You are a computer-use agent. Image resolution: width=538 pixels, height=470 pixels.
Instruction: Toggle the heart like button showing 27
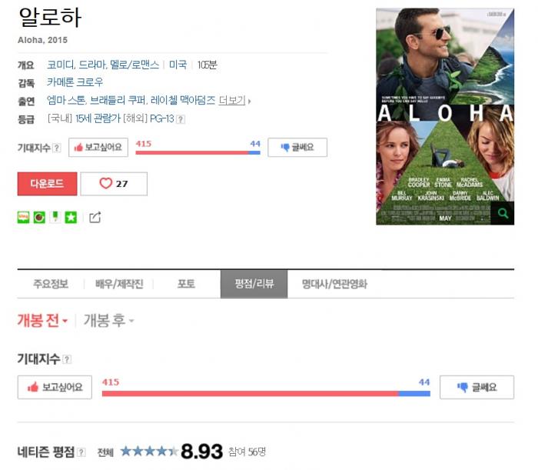tap(114, 184)
